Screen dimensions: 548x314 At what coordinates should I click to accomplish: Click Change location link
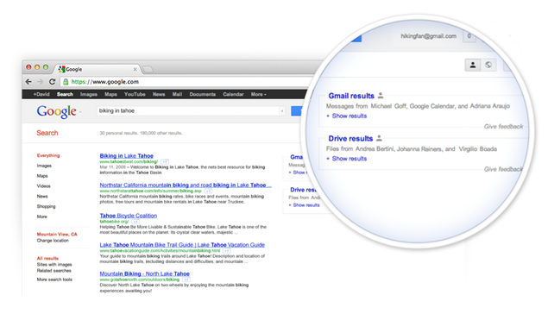click(53, 241)
